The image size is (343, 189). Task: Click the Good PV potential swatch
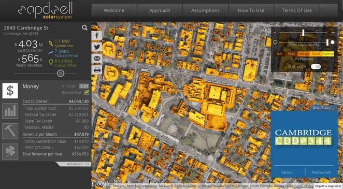[x=316, y=54]
